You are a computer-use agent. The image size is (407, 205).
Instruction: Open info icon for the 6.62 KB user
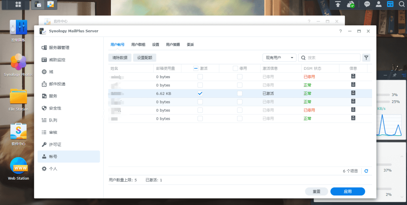click(x=353, y=93)
